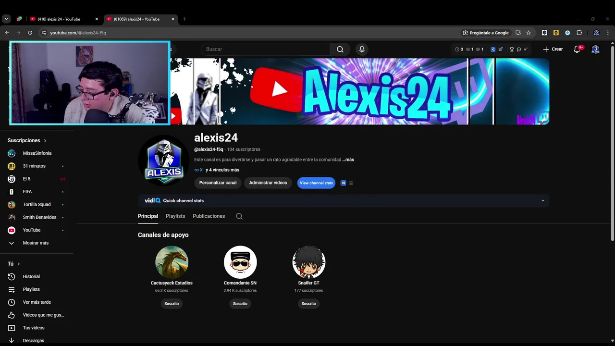Expand vidIQ Quick channel stats chevron

tap(543, 200)
